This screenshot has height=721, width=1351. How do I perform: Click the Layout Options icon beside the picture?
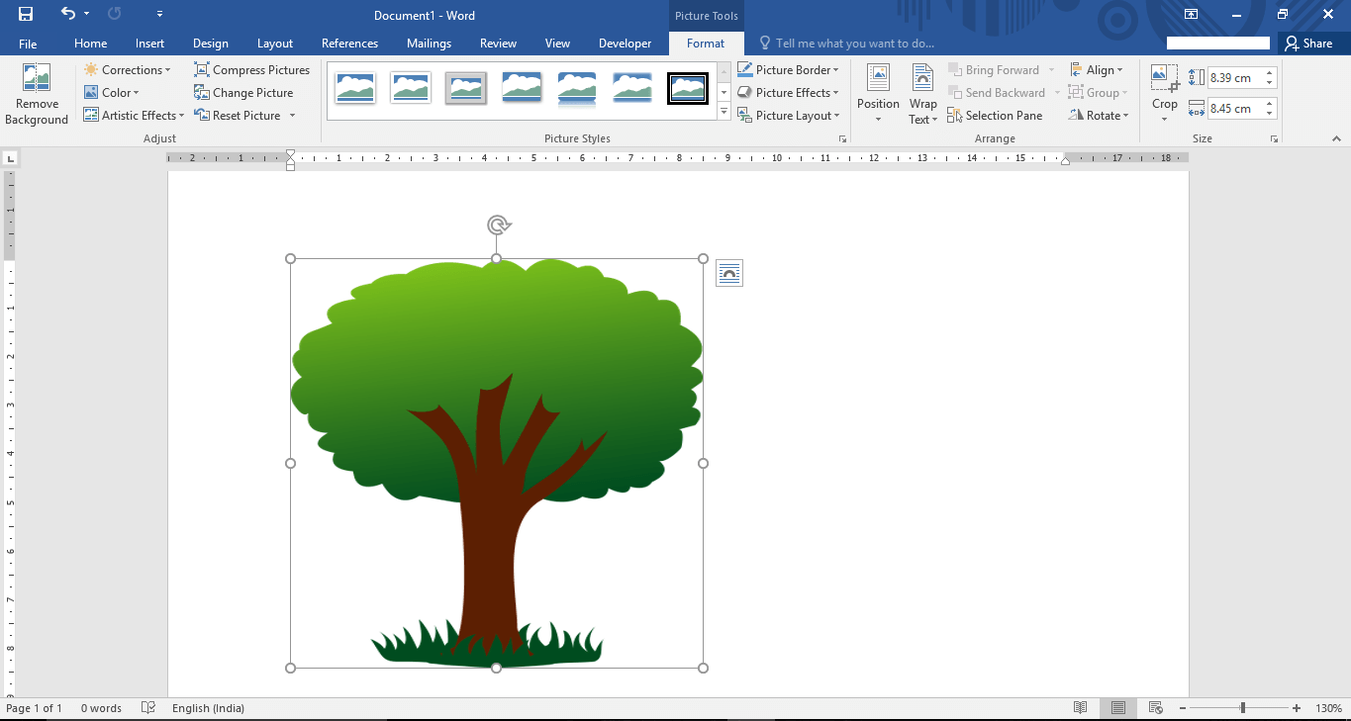(729, 273)
